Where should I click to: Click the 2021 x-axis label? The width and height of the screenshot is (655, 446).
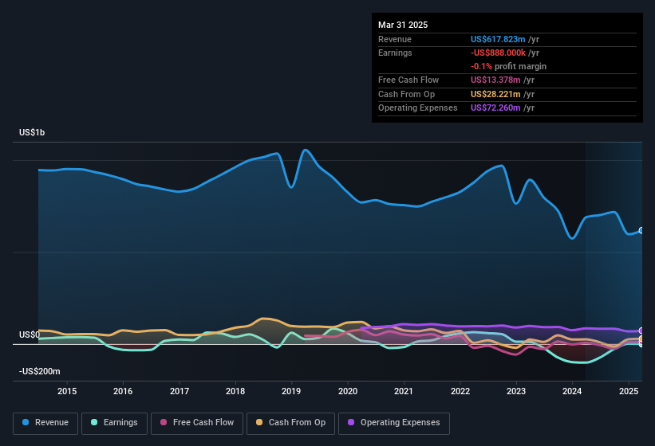point(404,391)
